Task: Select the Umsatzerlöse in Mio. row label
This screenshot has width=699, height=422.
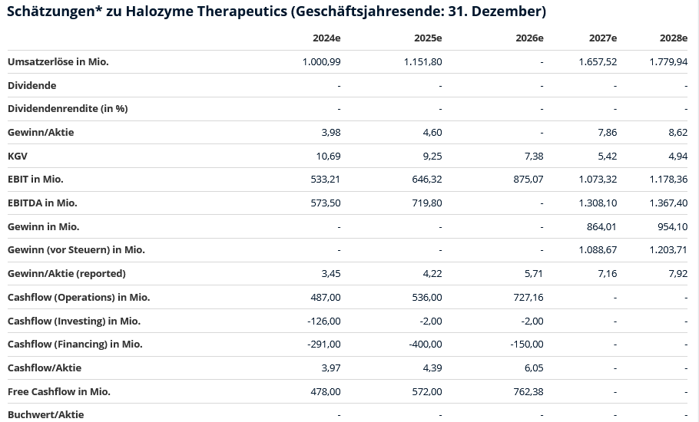Action: coord(58,61)
